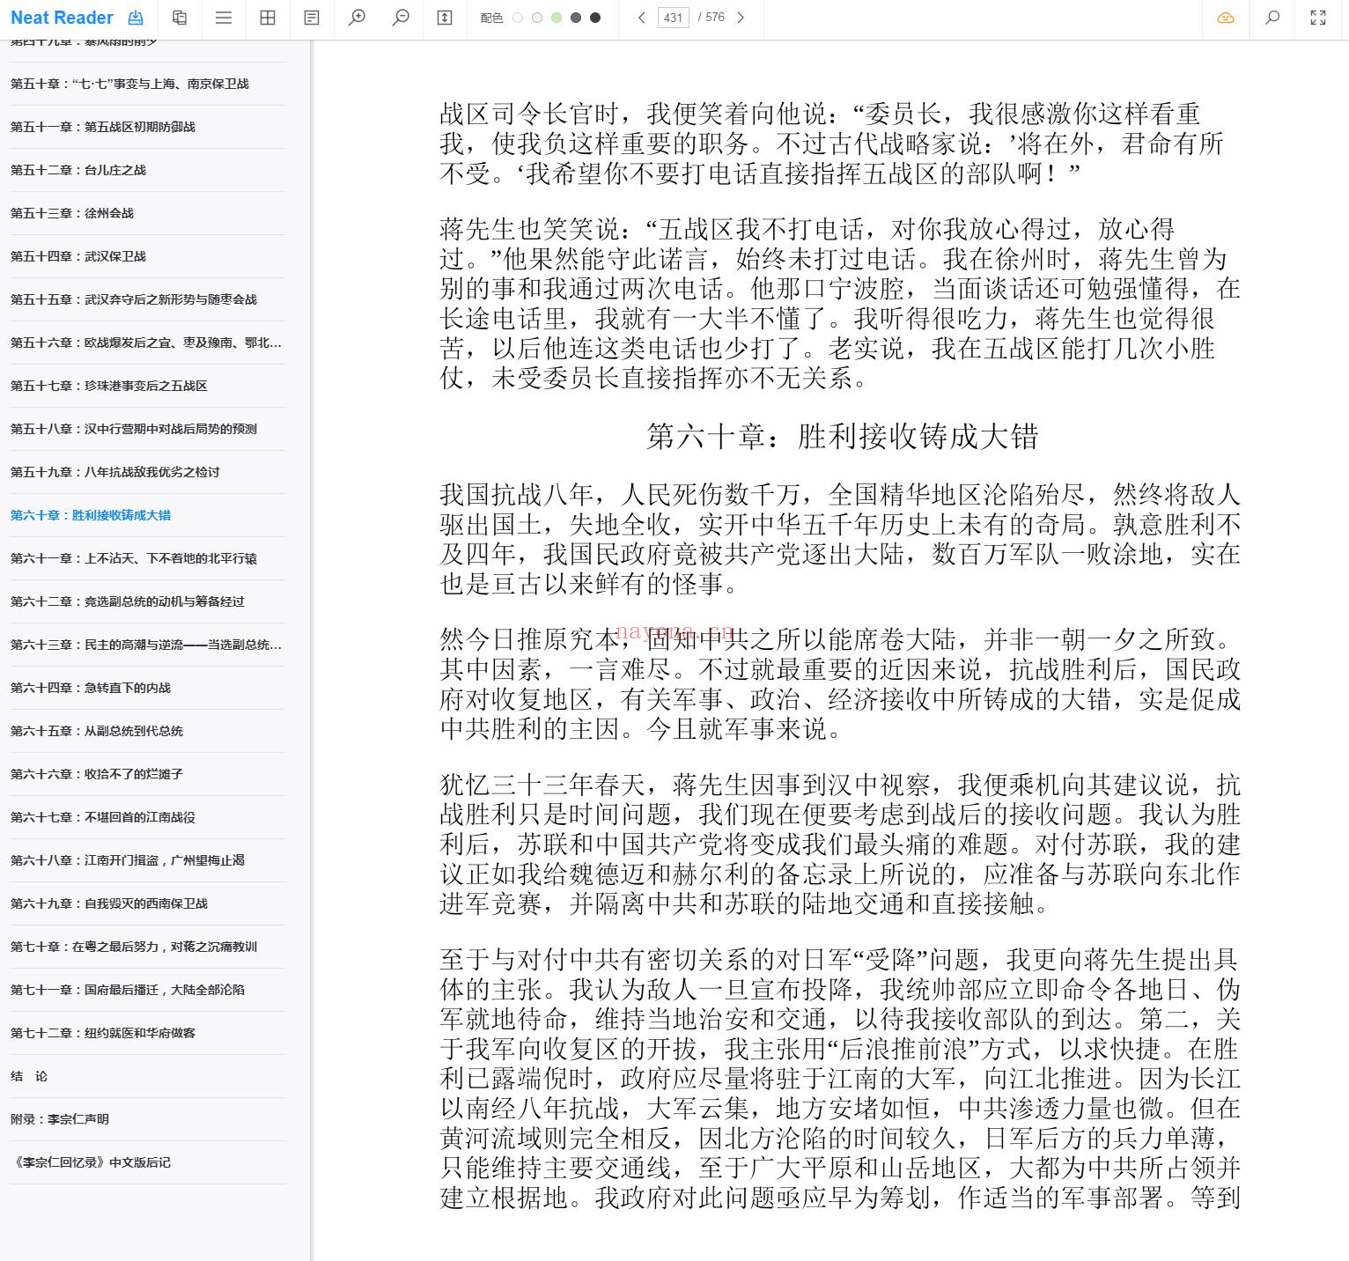The image size is (1349, 1261).
Task: Open chapter 第五十九章：八年抗战敌我优劣之检讨
Action: coord(148,472)
